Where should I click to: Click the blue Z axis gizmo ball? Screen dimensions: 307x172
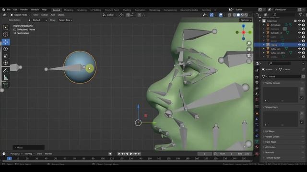(x=243, y=26)
